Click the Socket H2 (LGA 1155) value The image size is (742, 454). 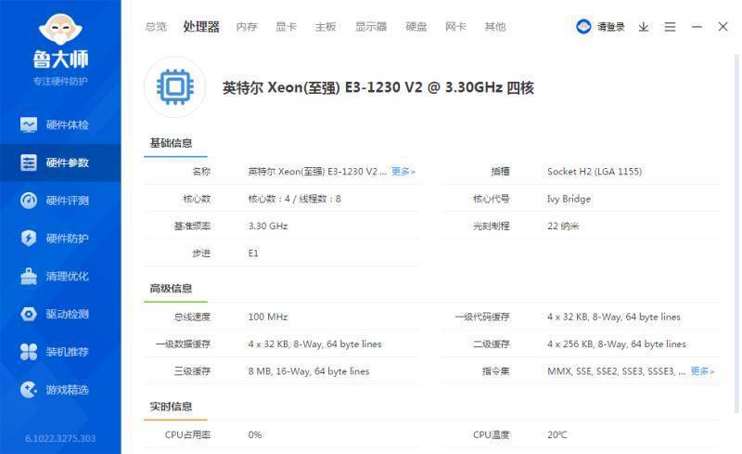[x=595, y=172]
